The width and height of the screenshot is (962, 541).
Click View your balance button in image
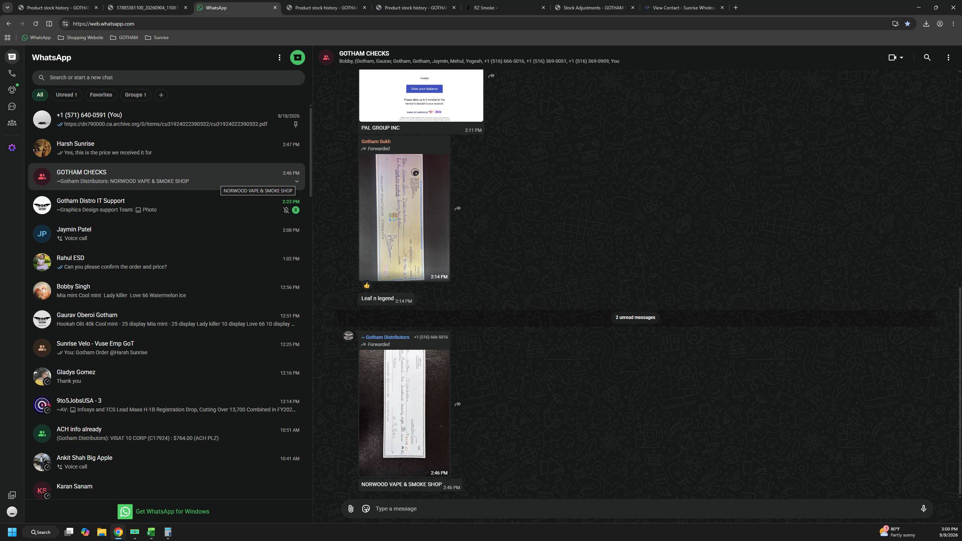point(424,89)
